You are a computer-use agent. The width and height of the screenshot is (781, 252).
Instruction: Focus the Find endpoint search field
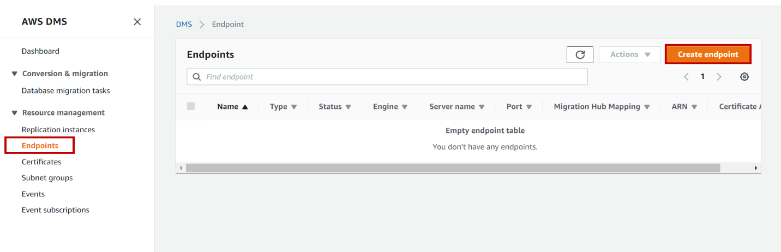point(393,77)
